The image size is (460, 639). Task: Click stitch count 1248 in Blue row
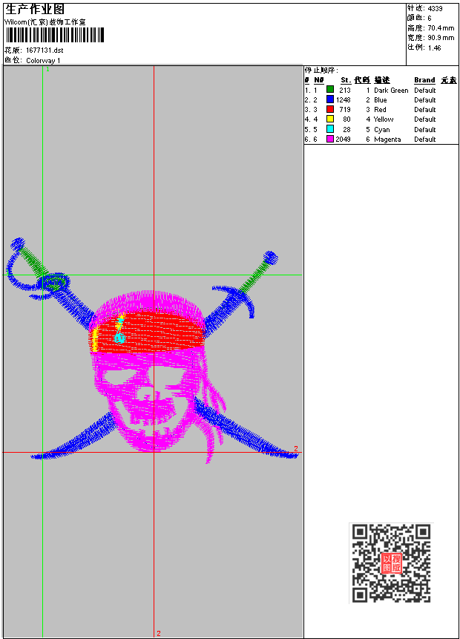tap(343, 100)
